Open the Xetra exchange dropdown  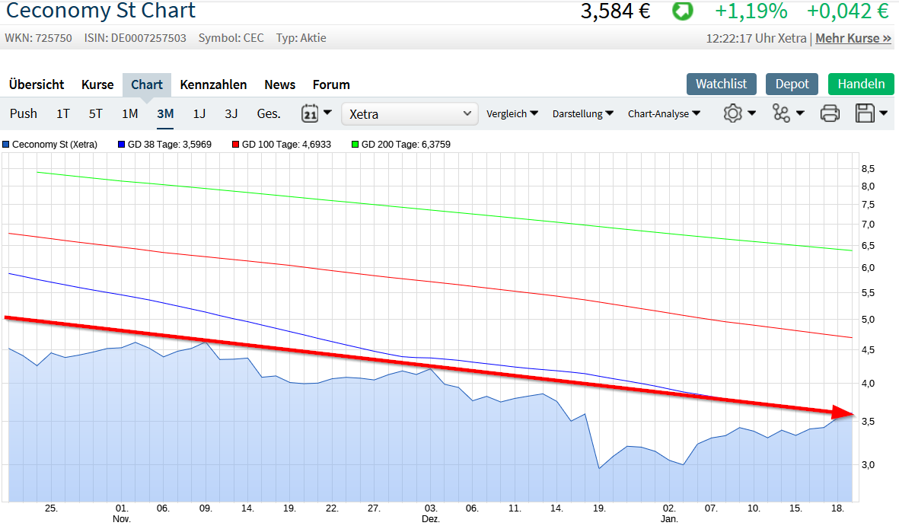click(410, 113)
